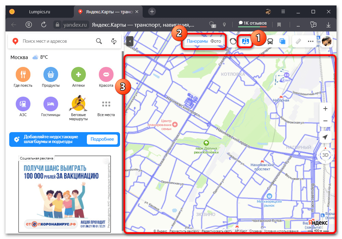Screen dimensions: 342x239
Task: Click the 'Подробнее' button
Action: (102, 139)
